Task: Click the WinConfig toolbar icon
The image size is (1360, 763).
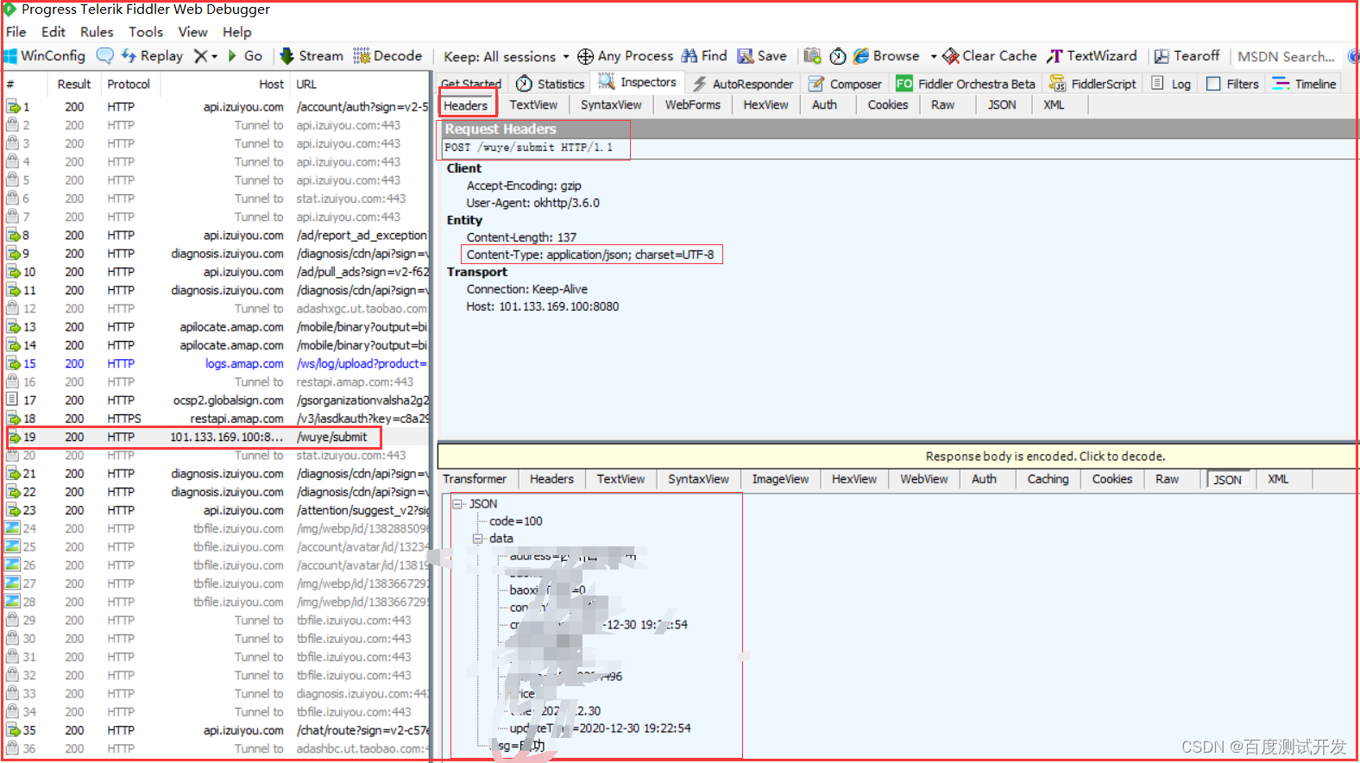Action: pyautogui.click(x=10, y=56)
